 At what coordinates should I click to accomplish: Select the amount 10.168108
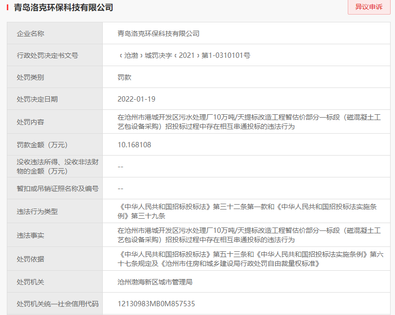(x=134, y=145)
